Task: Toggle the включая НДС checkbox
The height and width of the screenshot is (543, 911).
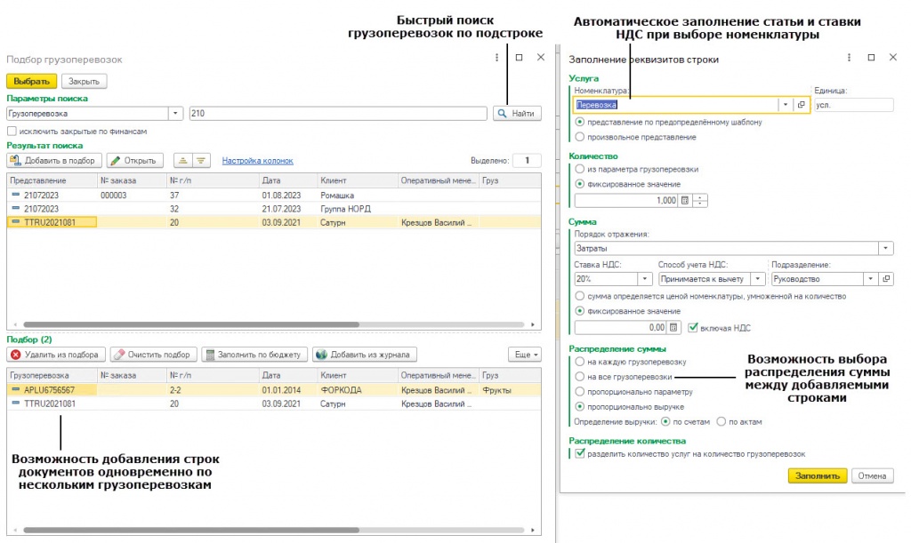Action: (x=692, y=328)
